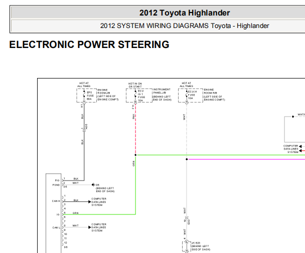
Task: Select '2012 SYSTEM WIRING DIAGRAMS Toyota - Highlander' subtitle
Action: [x=185, y=26]
